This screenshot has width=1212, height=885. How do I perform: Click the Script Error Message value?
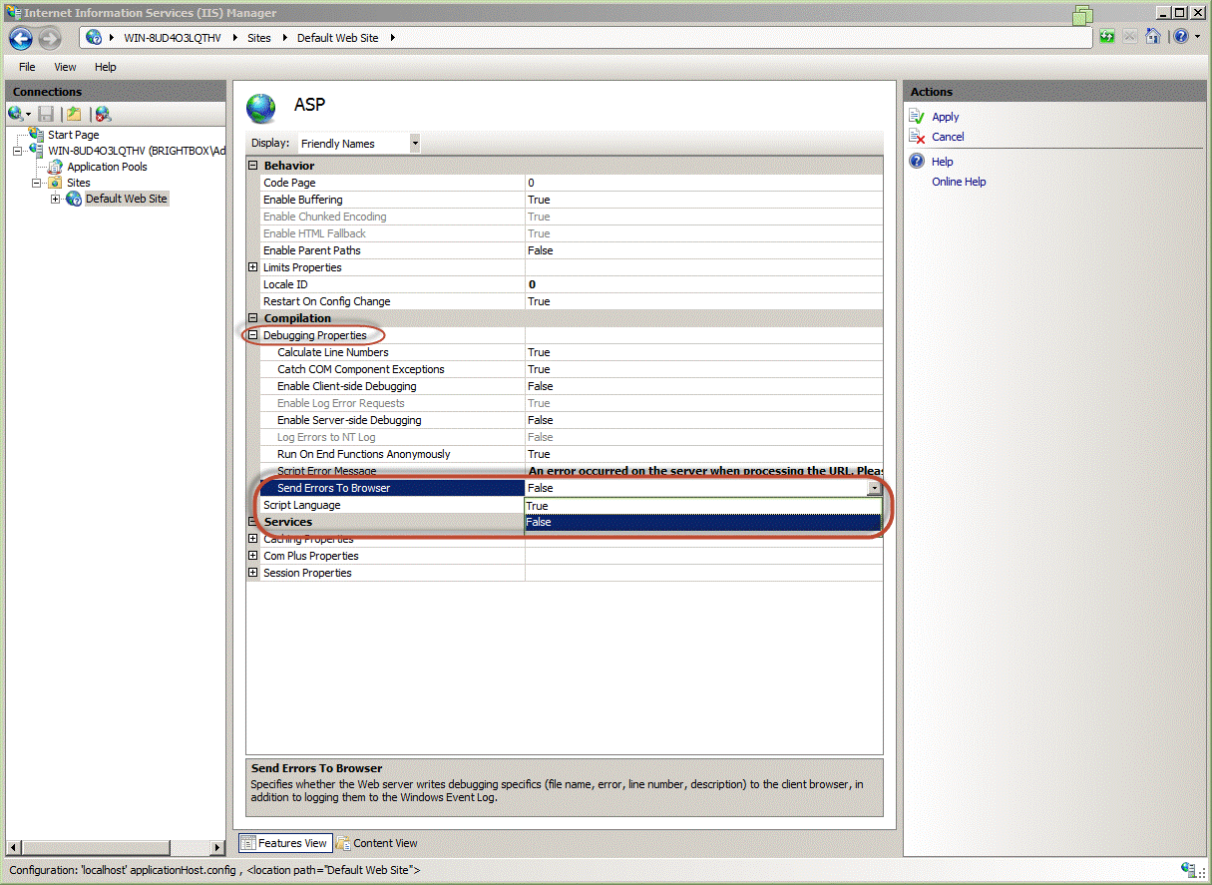click(703, 471)
